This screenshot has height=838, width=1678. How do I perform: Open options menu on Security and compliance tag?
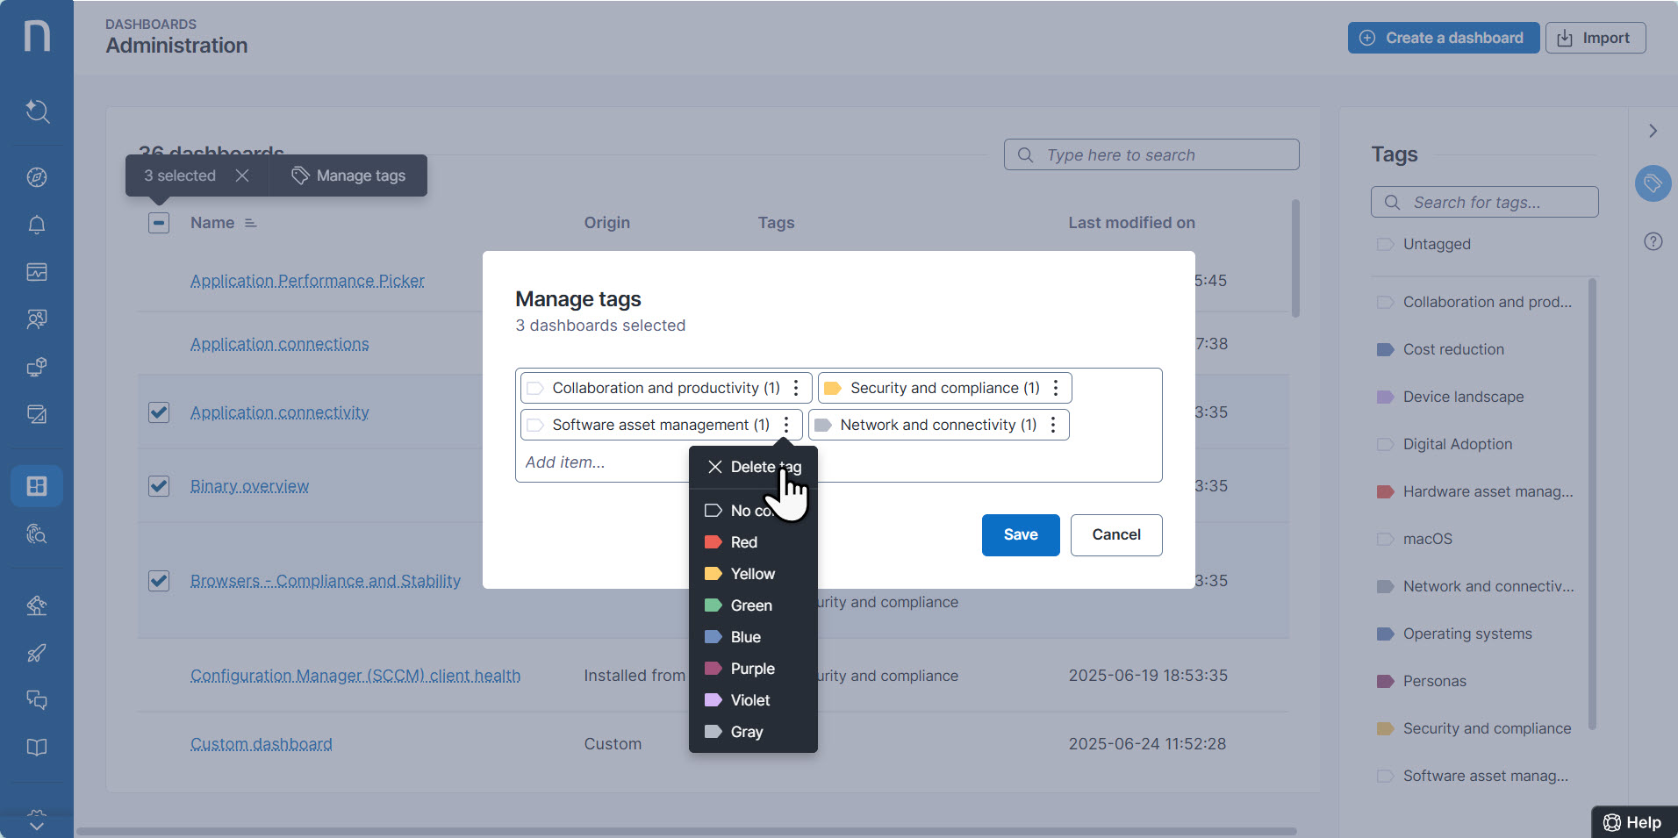point(1056,387)
